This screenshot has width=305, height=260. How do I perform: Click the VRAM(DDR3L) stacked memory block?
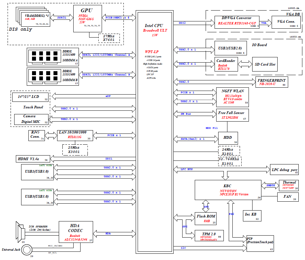click(x=35, y=19)
